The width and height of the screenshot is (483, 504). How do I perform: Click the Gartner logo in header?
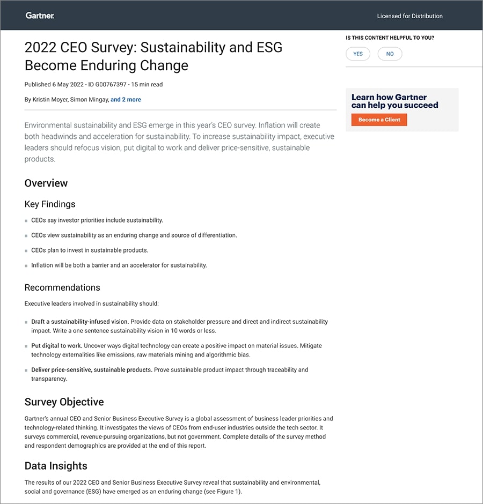(40, 16)
